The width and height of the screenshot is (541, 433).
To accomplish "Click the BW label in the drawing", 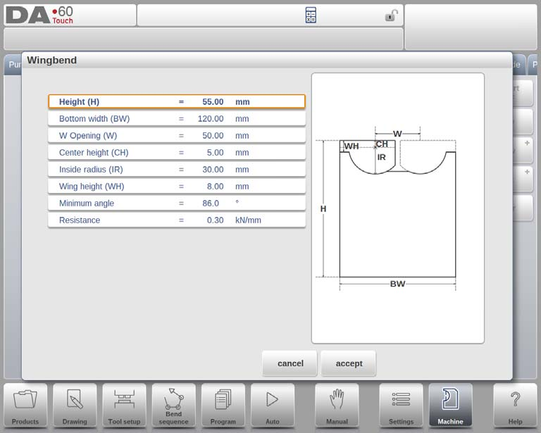I will (397, 284).
